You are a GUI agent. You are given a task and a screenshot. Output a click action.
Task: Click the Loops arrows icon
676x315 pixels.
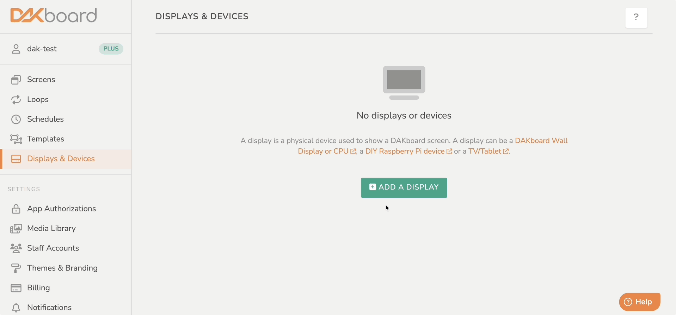point(16,100)
